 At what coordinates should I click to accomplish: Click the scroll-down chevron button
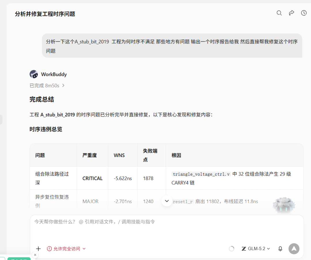coord(167,201)
